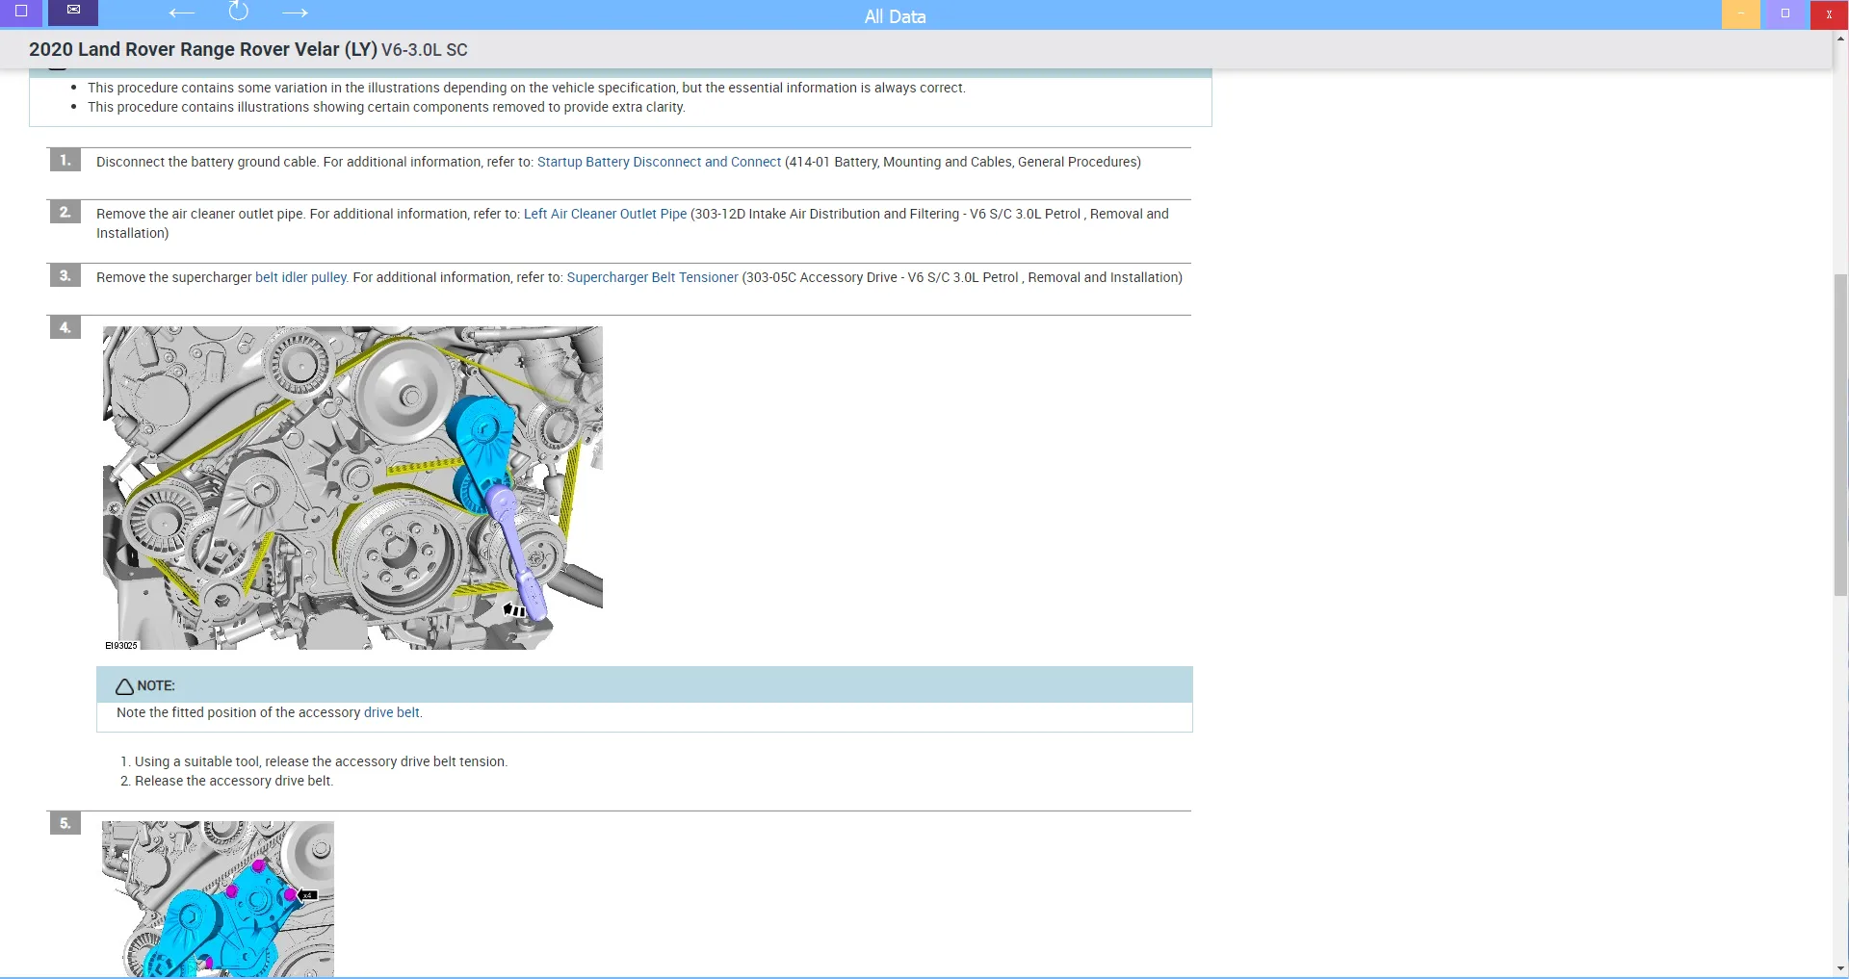Click the scrollbar up arrow
Screen dimensions: 1849x979
pyautogui.click(x=1840, y=39)
